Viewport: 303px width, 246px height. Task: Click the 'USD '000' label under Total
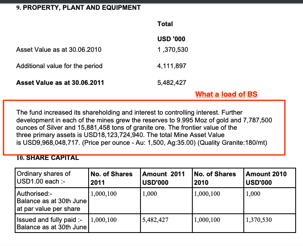point(171,39)
